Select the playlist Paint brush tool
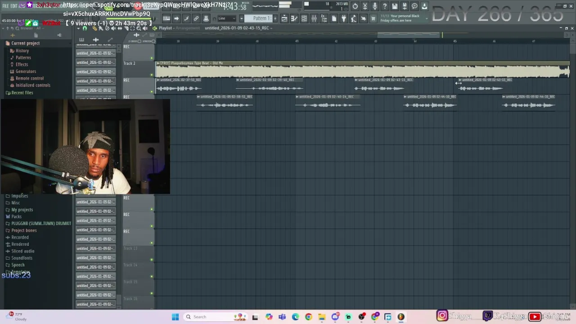 click(101, 28)
